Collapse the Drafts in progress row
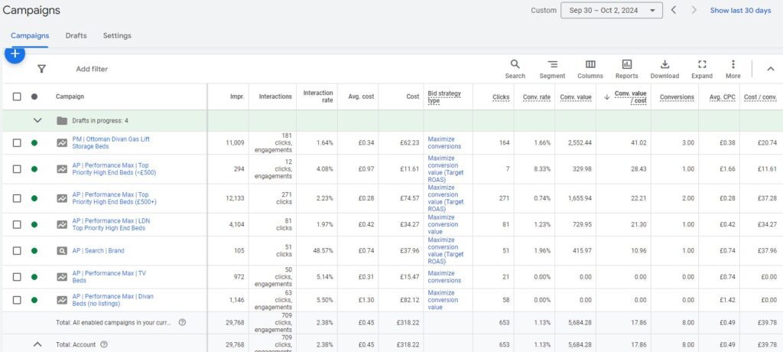This screenshot has height=352, width=783. (37, 120)
